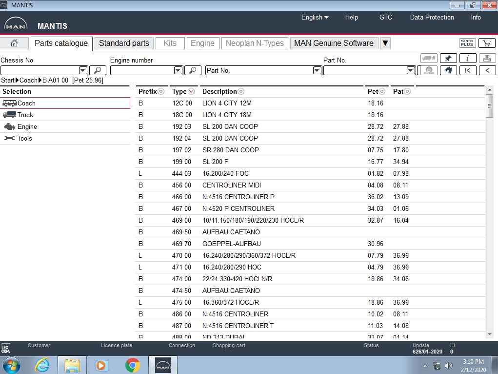Open the information (i) icon

(467, 58)
